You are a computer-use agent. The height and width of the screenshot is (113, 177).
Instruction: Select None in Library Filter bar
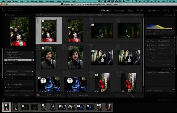point(100,15)
